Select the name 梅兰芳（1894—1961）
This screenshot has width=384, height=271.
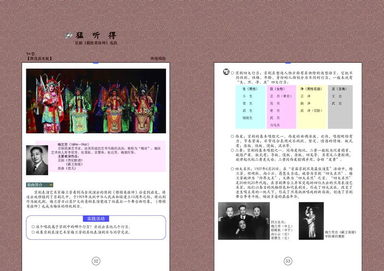[x=73, y=144]
